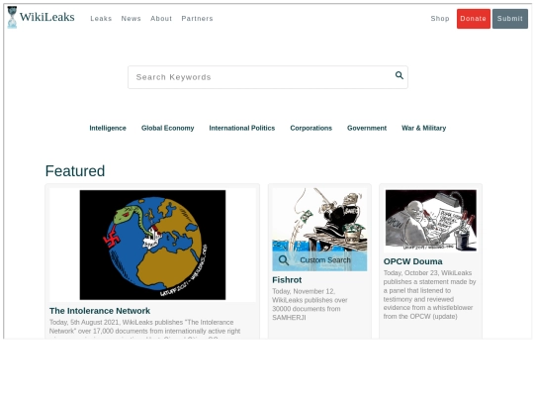Image resolution: width=534 pixels, height=401 pixels.
Task: Click the OPCW Douma title link
Action: tap(412, 261)
